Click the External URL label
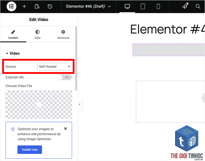 15,77
